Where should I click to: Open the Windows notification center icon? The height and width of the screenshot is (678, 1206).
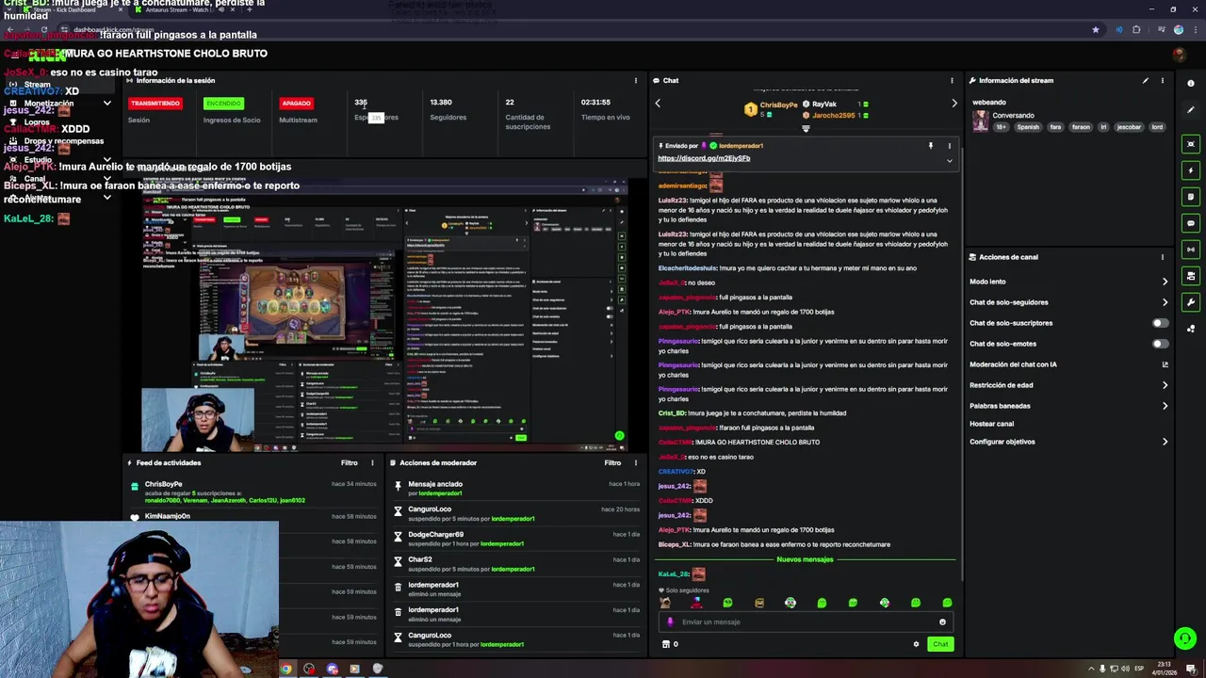tap(1191, 670)
